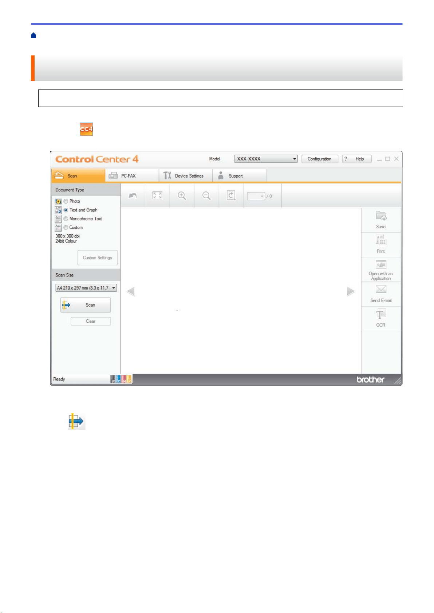This screenshot has width=434, height=613.
Task: Select the Photo document type
Action: click(66, 201)
